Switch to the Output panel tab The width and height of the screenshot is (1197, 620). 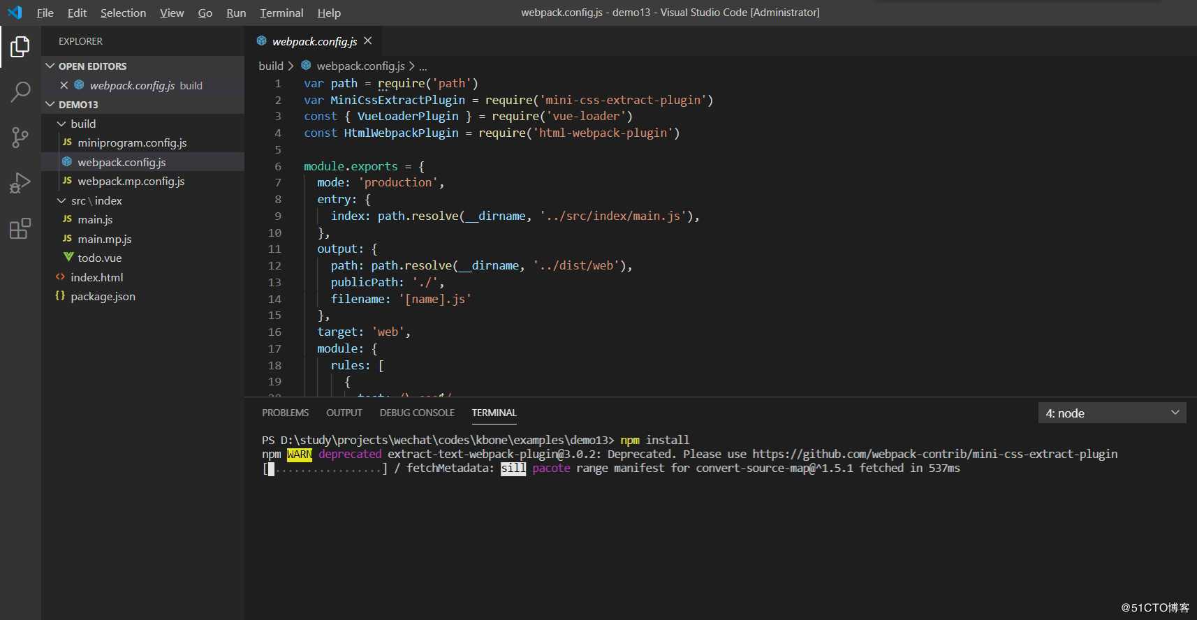[x=344, y=413]
